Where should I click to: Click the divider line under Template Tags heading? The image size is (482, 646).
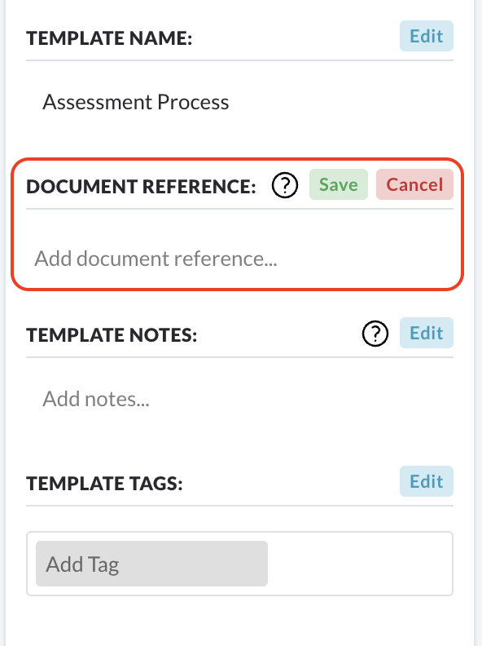239,506
